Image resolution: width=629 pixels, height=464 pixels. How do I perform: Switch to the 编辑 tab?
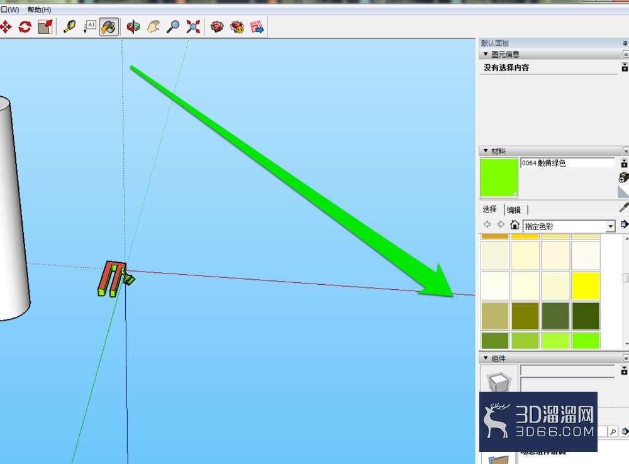(514, 210)
